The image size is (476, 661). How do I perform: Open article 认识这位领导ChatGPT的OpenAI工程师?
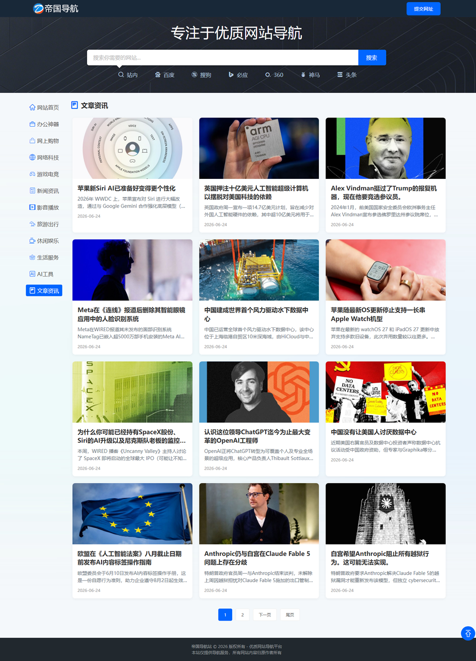(x=258, y=436)
